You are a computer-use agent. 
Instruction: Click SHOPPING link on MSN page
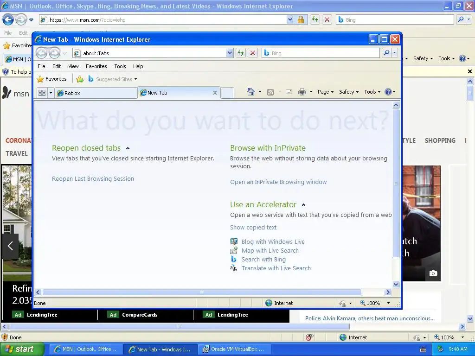(x=440, y=140)
